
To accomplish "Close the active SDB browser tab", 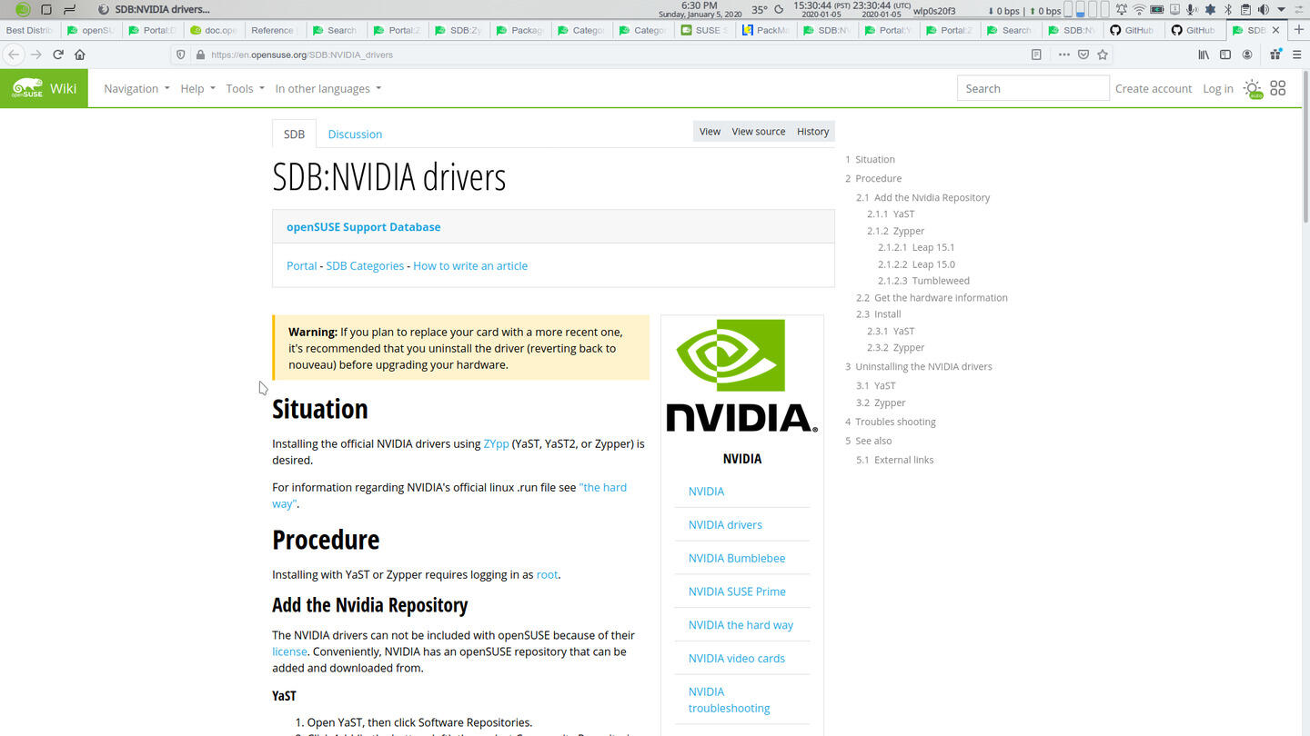I will click(1275, 30).
